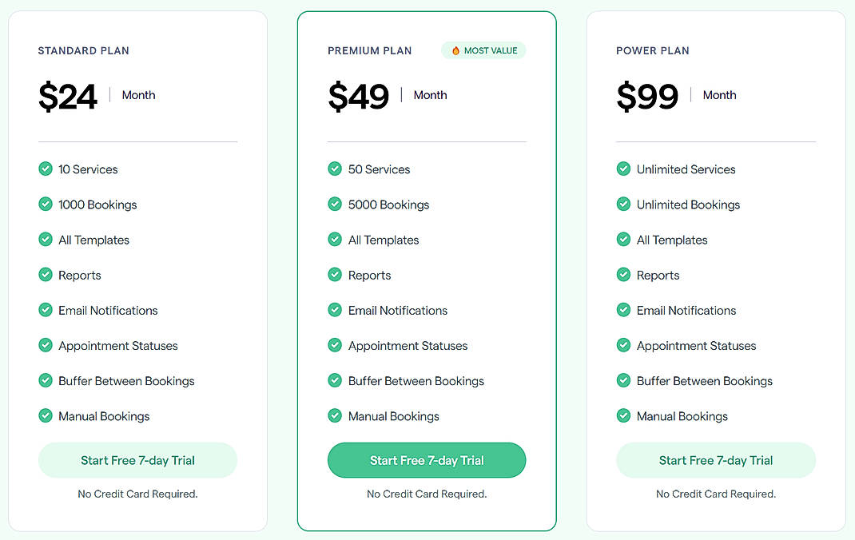Click the checkmark beside 5000 Bookings

335,204
